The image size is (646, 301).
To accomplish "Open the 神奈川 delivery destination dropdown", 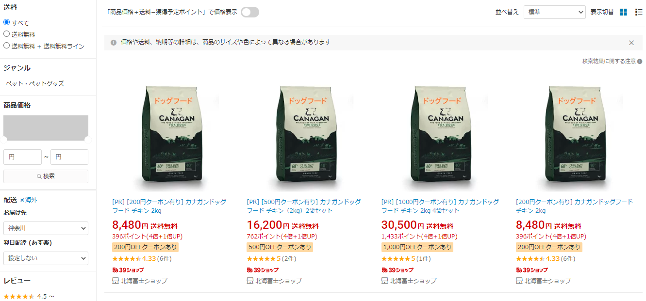I will click(46, 228).
